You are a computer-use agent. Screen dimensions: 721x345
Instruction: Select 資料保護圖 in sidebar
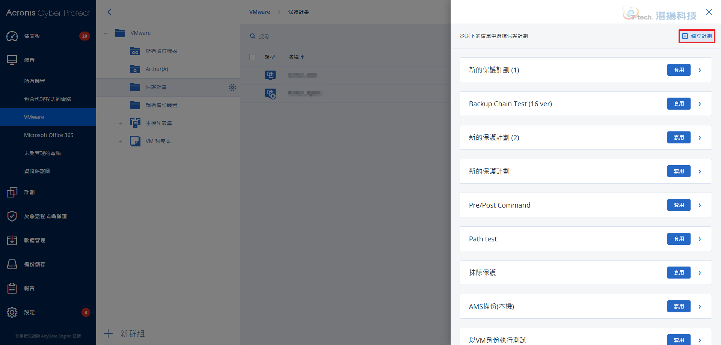[x=37, y=171]
